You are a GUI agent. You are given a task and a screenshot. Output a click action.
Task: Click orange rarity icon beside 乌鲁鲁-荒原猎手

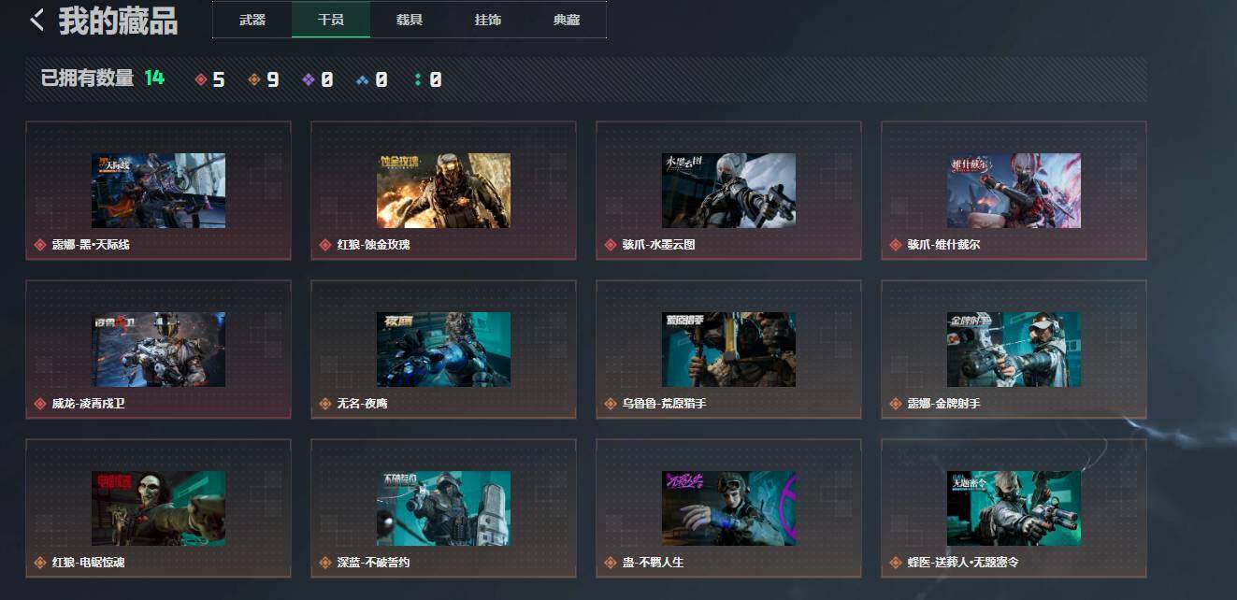pyautogui.click(x=611, y=404)
